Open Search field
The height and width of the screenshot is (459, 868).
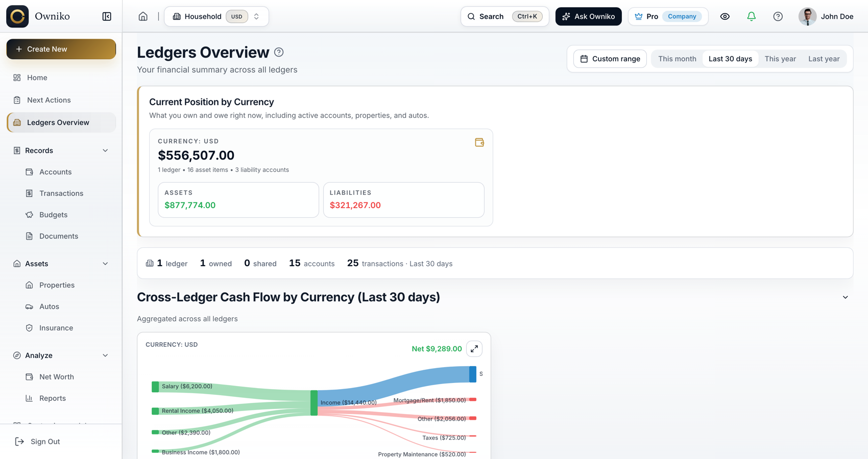(x=504, y=16)
